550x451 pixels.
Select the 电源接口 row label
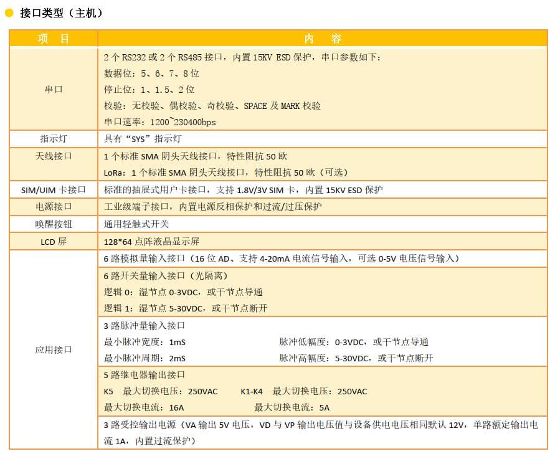54,207
